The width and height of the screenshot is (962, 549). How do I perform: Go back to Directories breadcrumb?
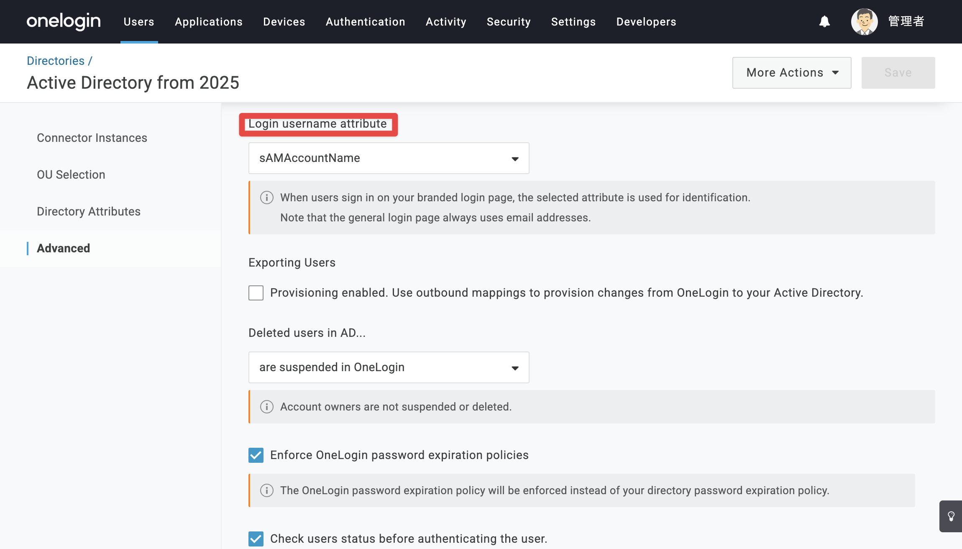[56, 61]
